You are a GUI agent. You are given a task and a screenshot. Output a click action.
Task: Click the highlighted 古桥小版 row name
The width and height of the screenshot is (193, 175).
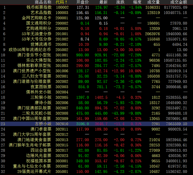[x=43, y=124]
